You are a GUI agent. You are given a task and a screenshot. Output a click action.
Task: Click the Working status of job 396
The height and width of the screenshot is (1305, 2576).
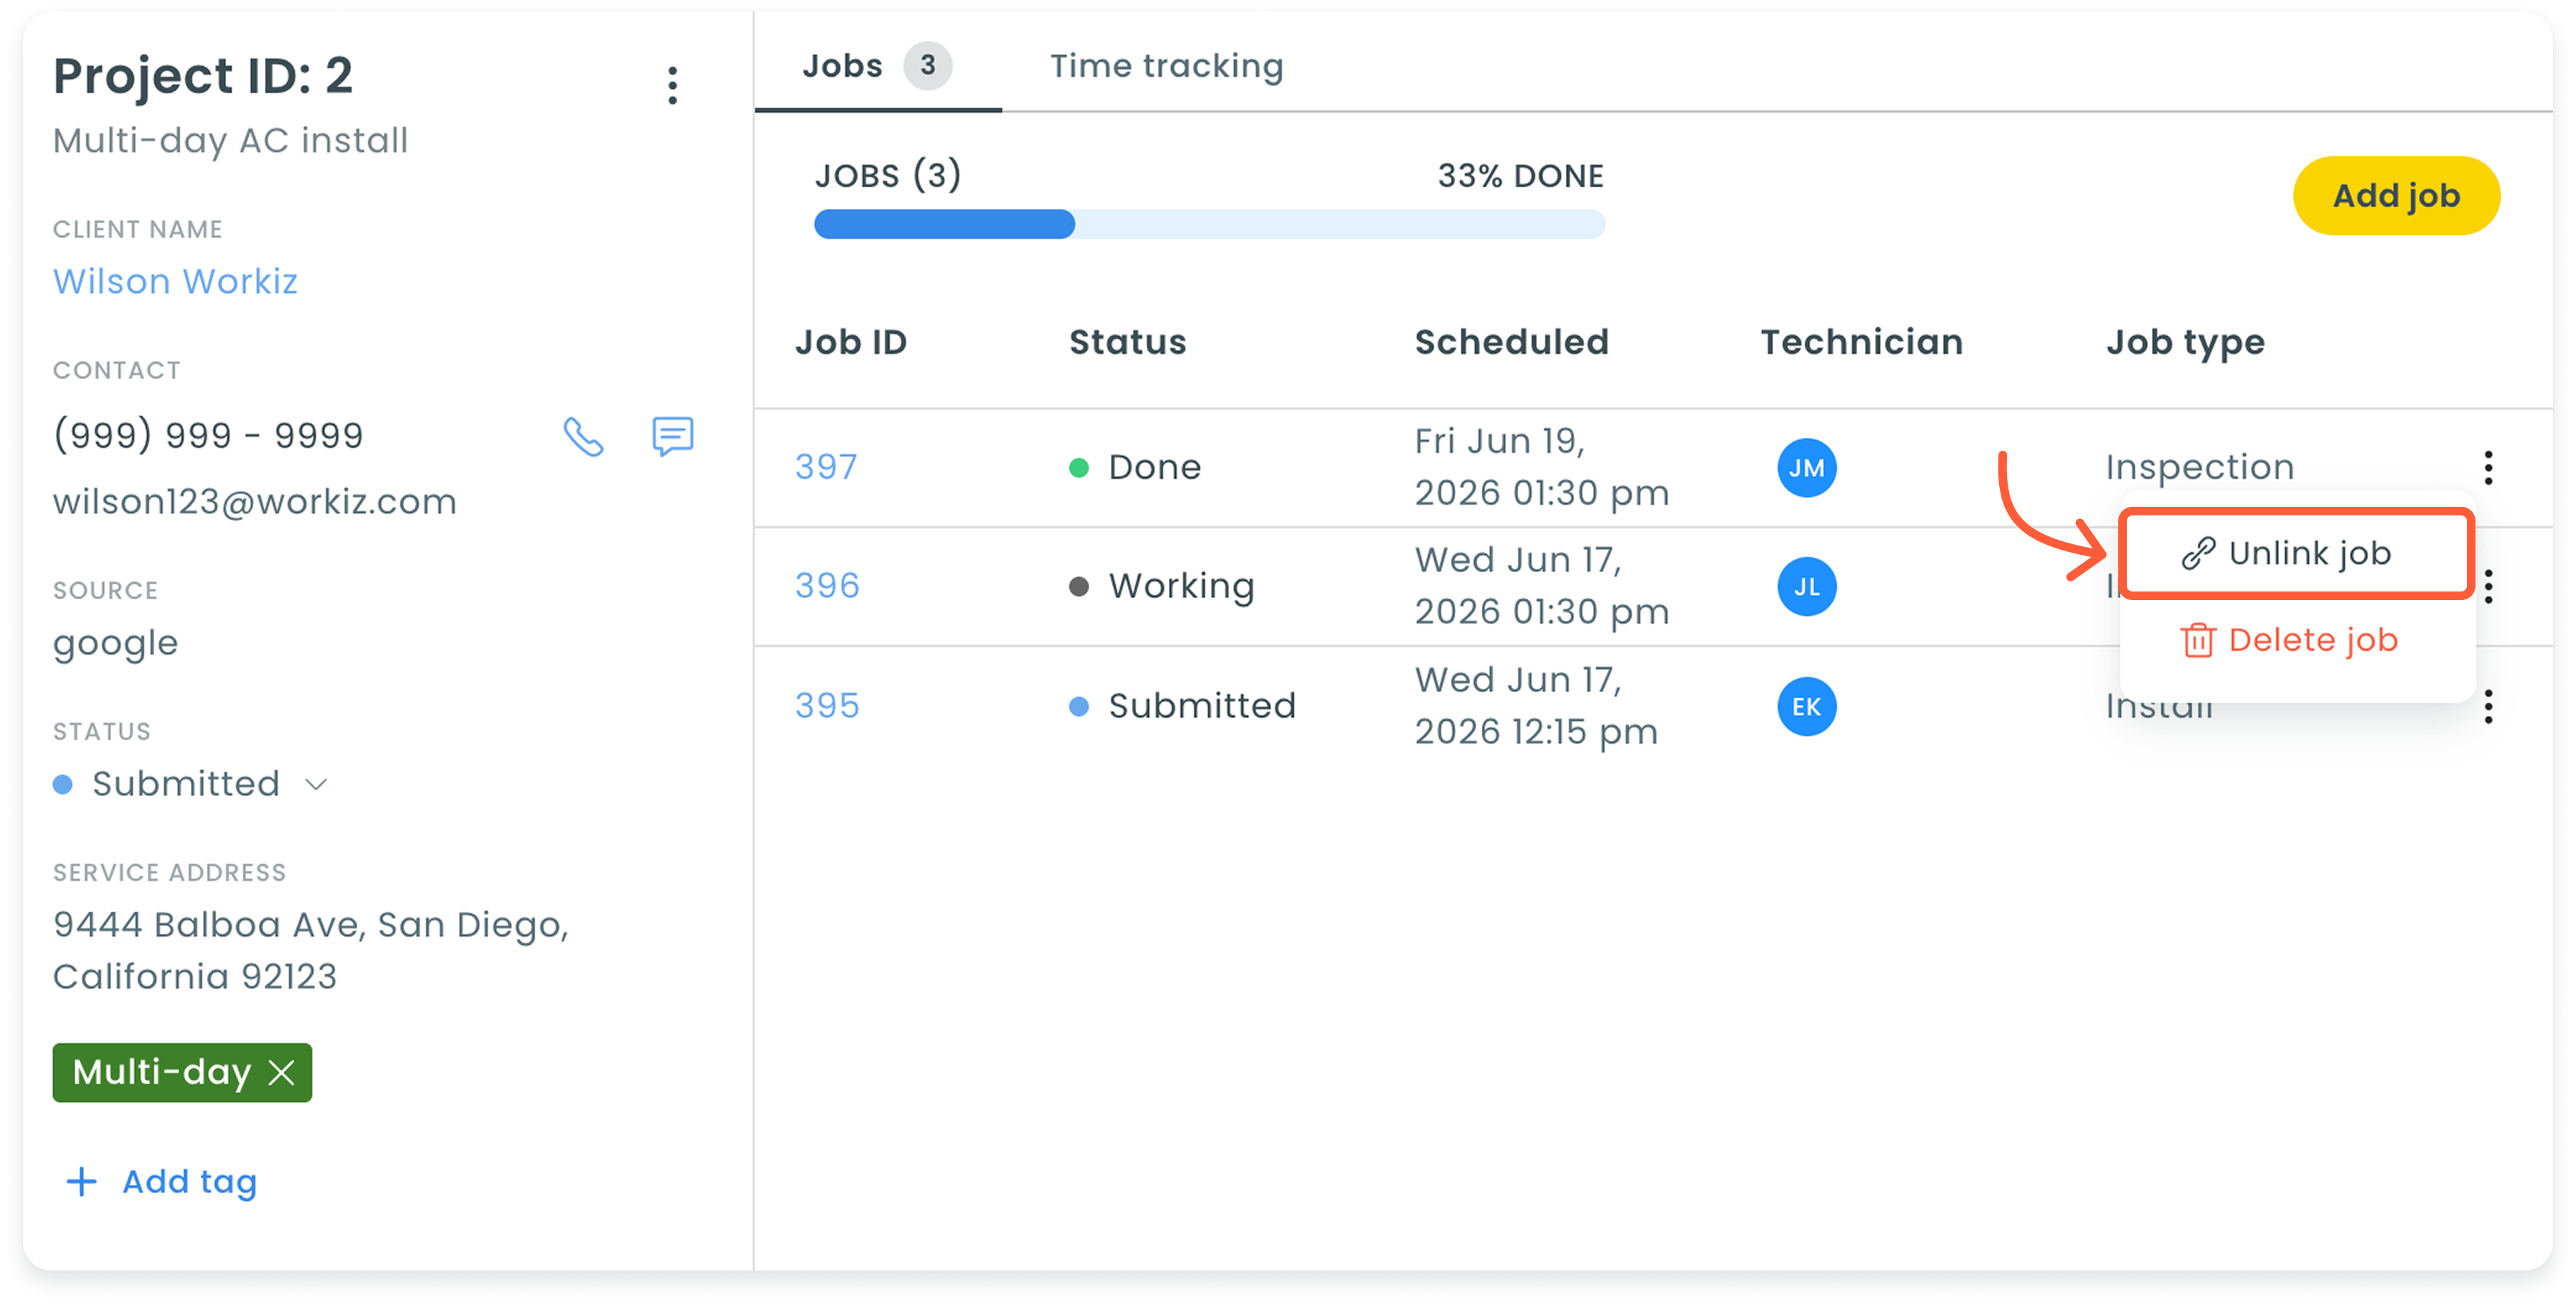(1161, 586)
